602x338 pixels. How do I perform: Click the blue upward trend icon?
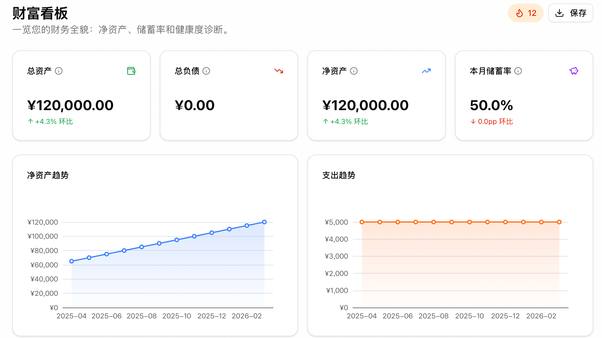coord(426,71)
